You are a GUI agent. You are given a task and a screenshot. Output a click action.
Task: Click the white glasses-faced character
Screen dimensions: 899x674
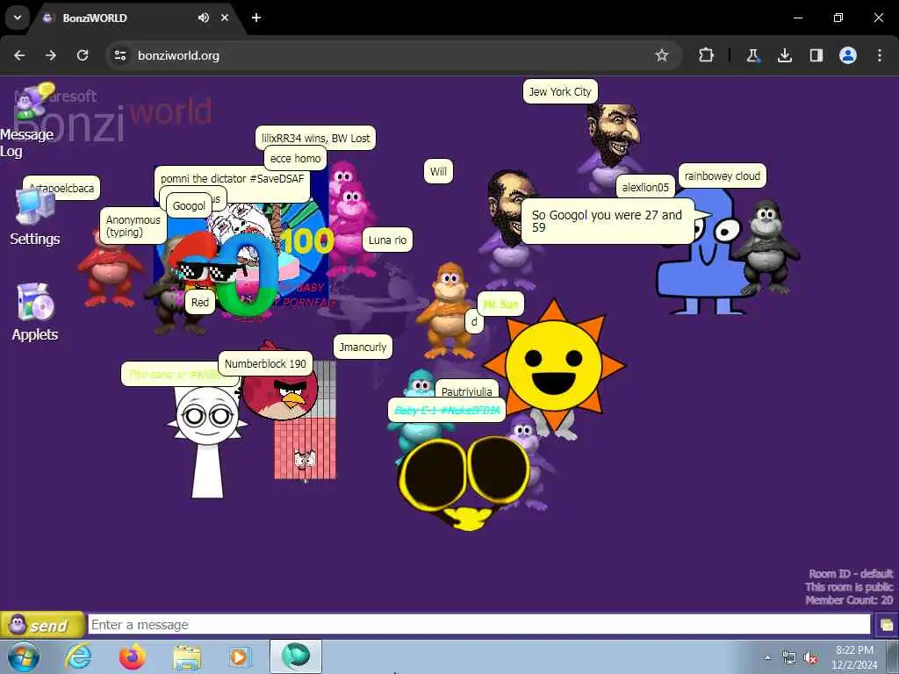pyautogui.click(x=207, y=441)
